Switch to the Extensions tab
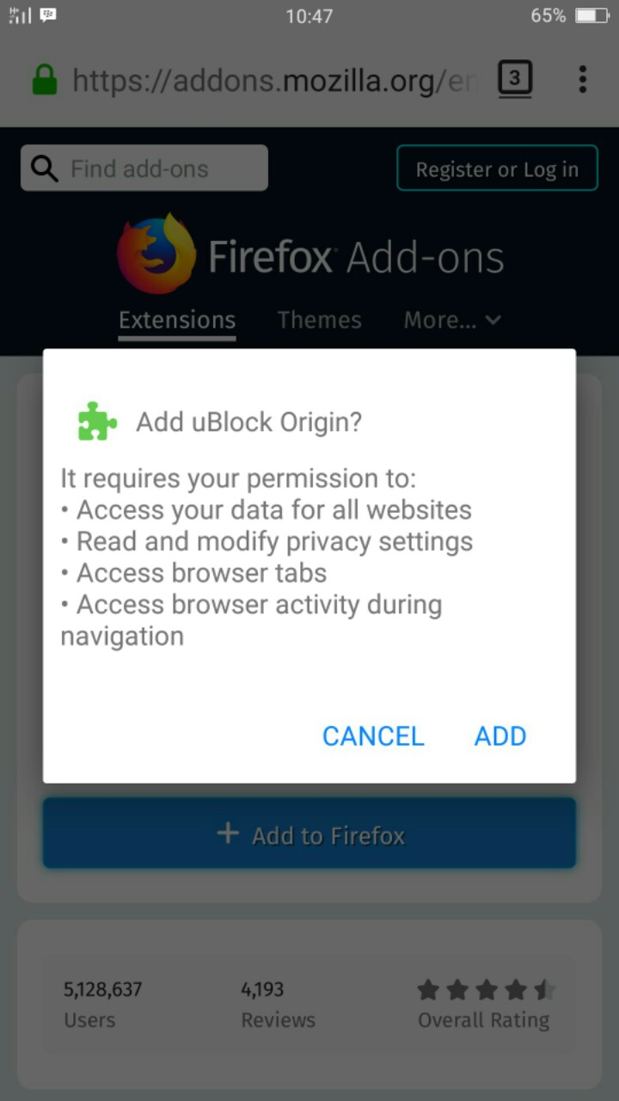 point(177,320)
